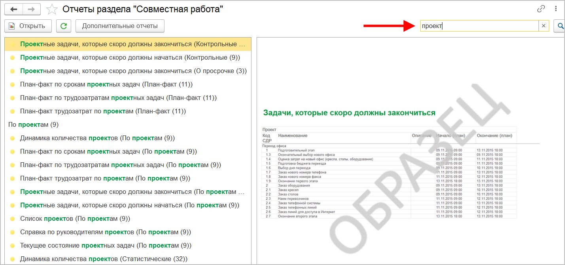Open Динамика количества проектов (Статистические (32))
This screenshot has width=565, height=265.
(128, 259)
